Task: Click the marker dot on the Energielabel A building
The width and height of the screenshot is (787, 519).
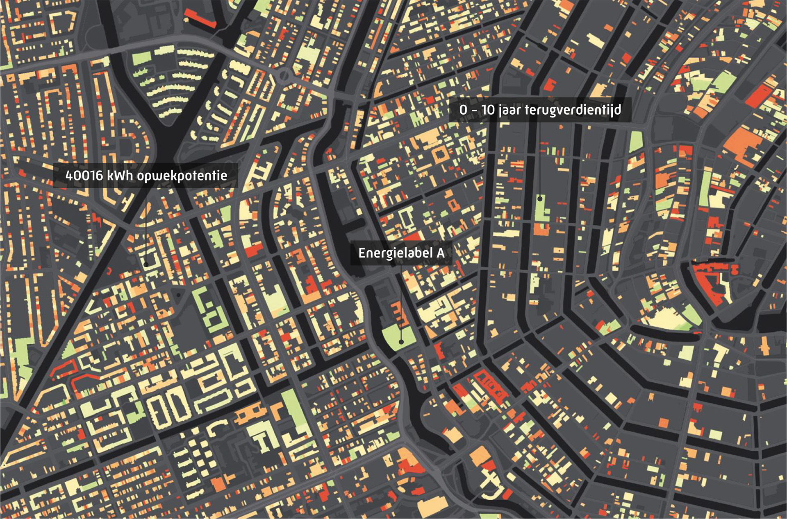Action: tap(401, 341)
